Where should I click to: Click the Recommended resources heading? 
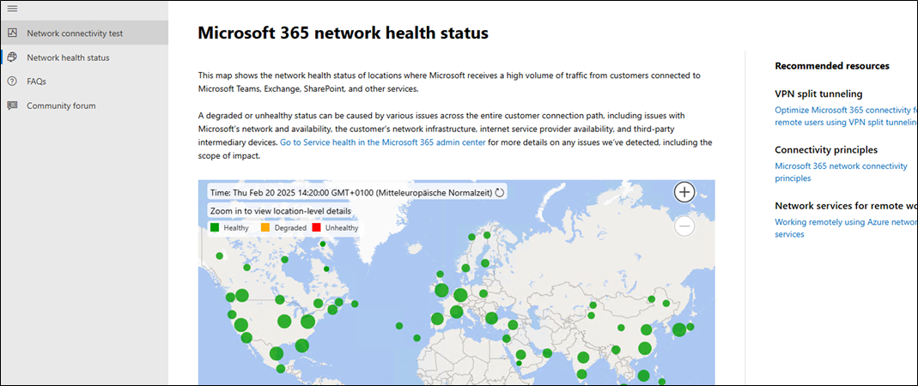click(x=832, y=65)
